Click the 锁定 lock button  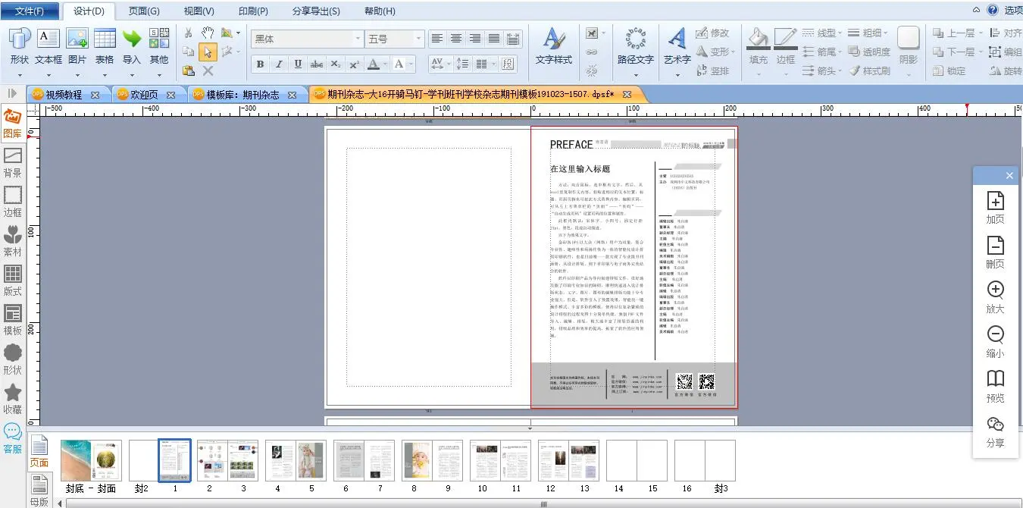(949, 71)
